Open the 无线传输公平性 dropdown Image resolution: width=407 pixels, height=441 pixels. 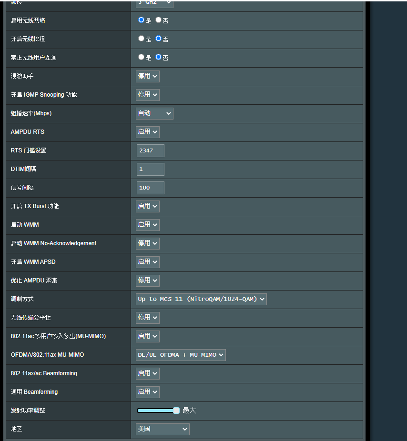coord(148,318)
